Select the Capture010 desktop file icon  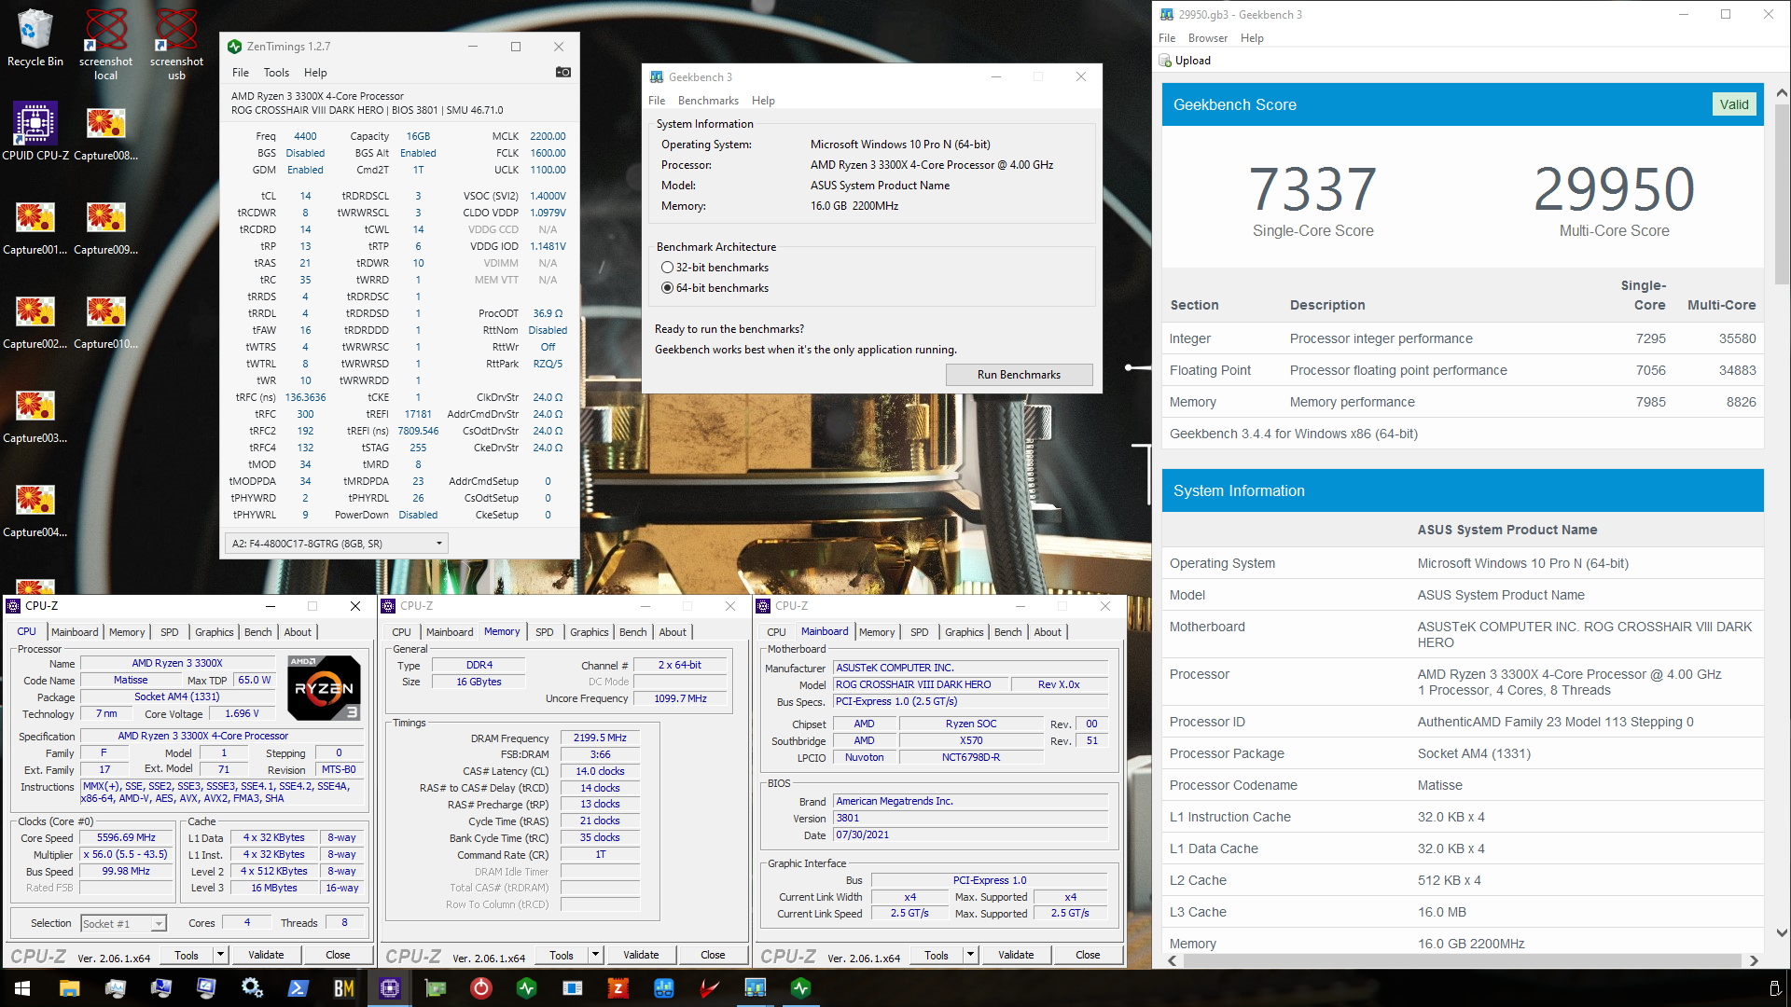click(105, 320)
